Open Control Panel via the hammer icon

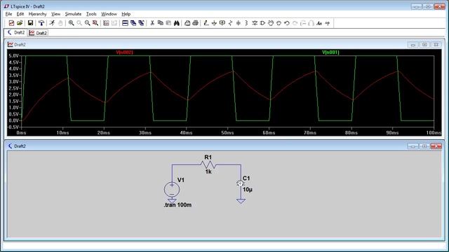[x=41, y=23]
